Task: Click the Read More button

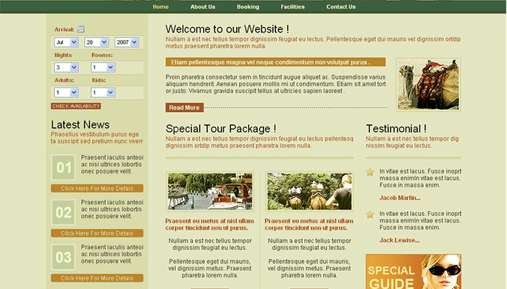Action: [184, 108]
